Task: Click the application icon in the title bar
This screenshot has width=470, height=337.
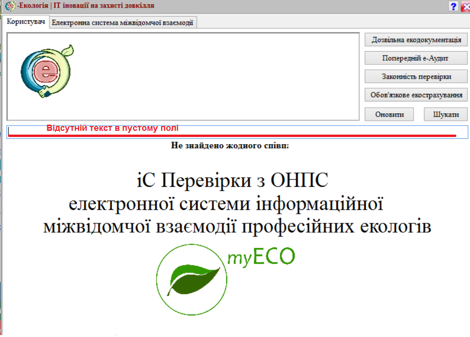Action: click(x=10, y=6)
